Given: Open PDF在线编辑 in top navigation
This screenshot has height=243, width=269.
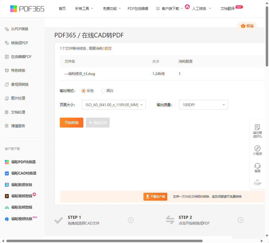Looking at the screenshot, I should tap(138, 9).
